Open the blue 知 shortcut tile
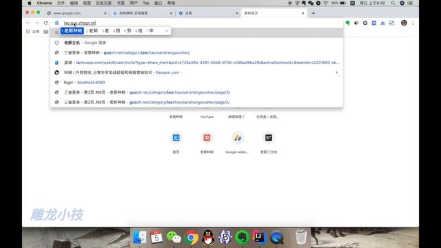 176,138
